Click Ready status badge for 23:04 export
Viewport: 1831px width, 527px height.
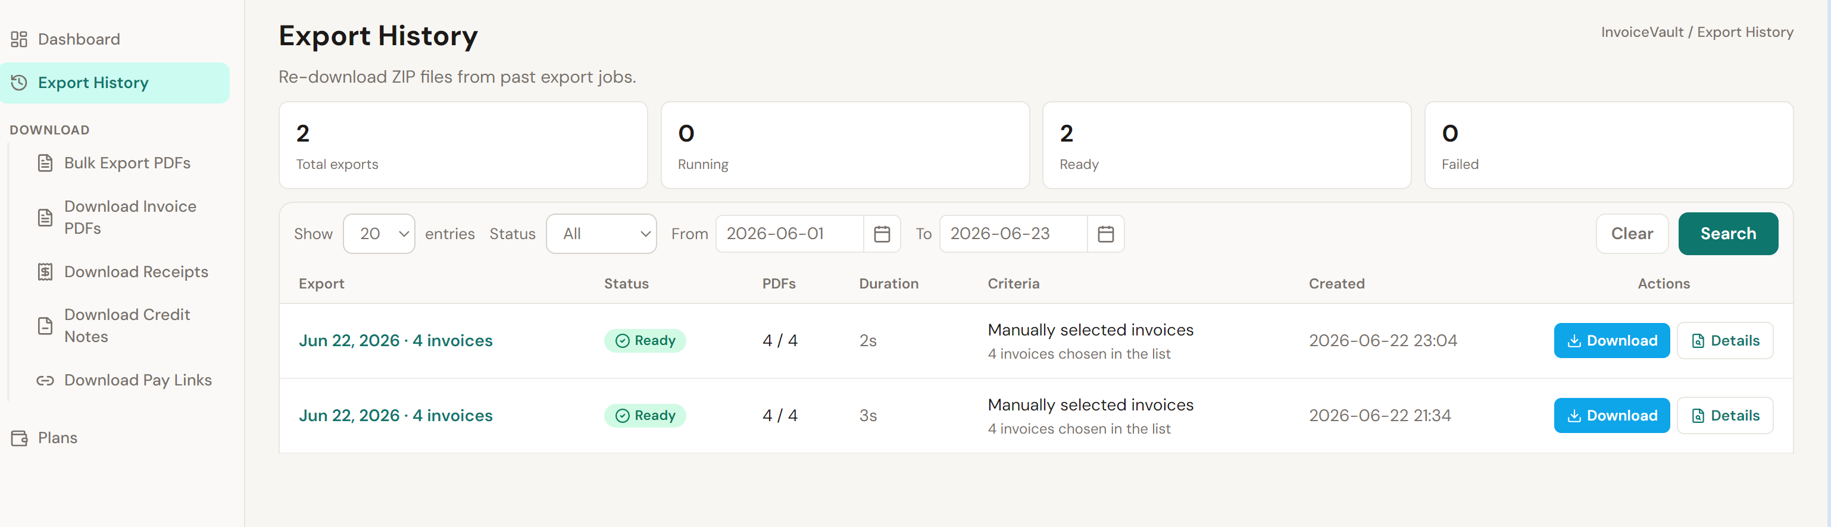[x=645, y=340]
